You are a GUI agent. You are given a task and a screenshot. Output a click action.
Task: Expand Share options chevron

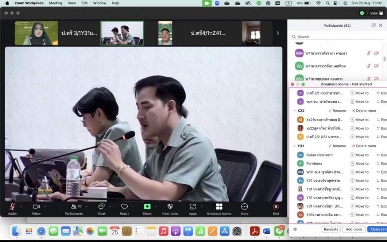tap(156, 206)
